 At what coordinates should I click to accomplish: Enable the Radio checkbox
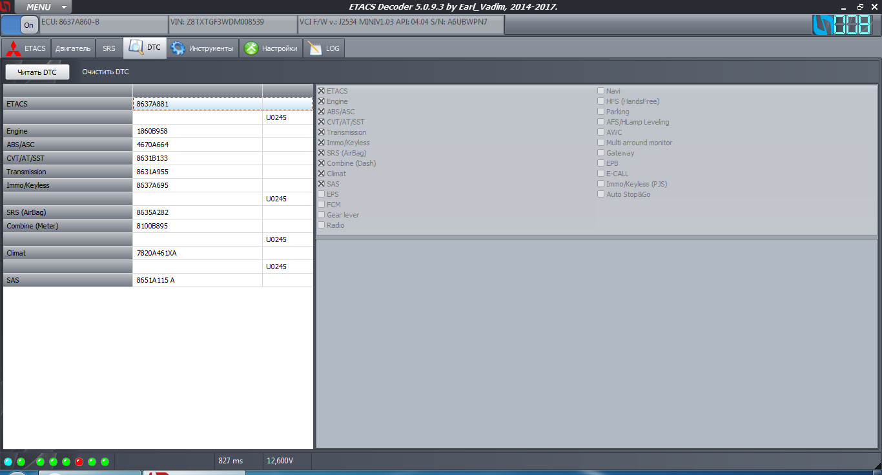click(x=322, y=225)
